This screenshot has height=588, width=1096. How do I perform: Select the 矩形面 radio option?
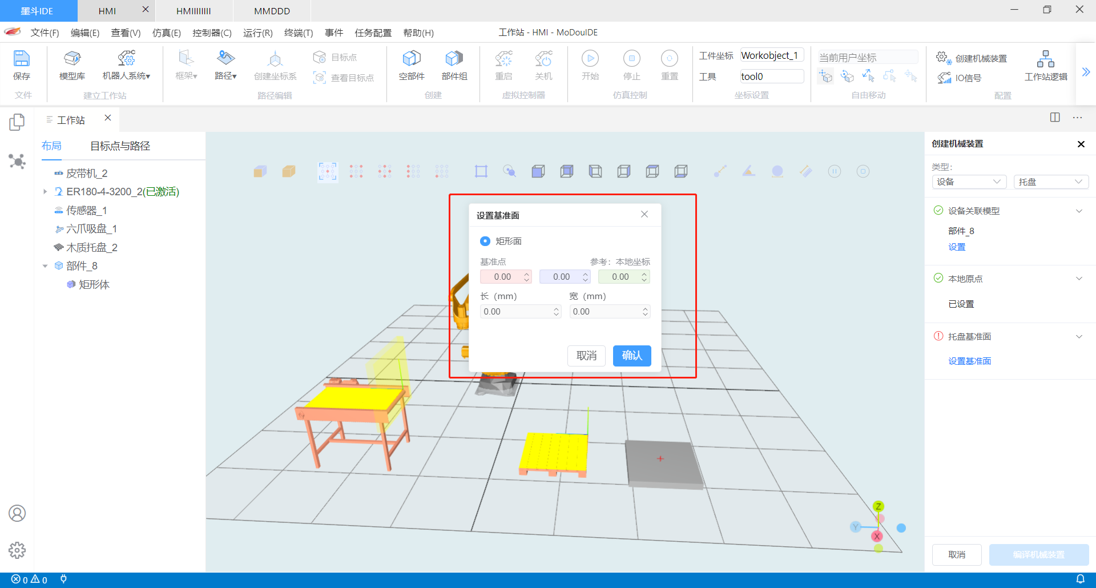point(485,241)
